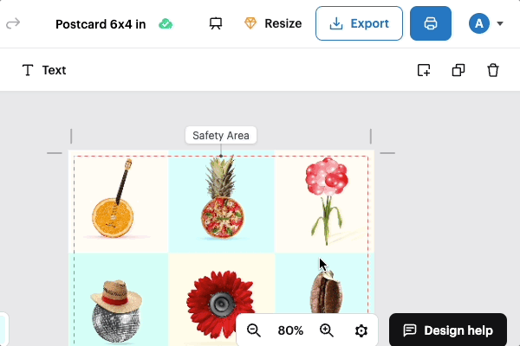Select the hat on disco ball image

coord(116,311)
